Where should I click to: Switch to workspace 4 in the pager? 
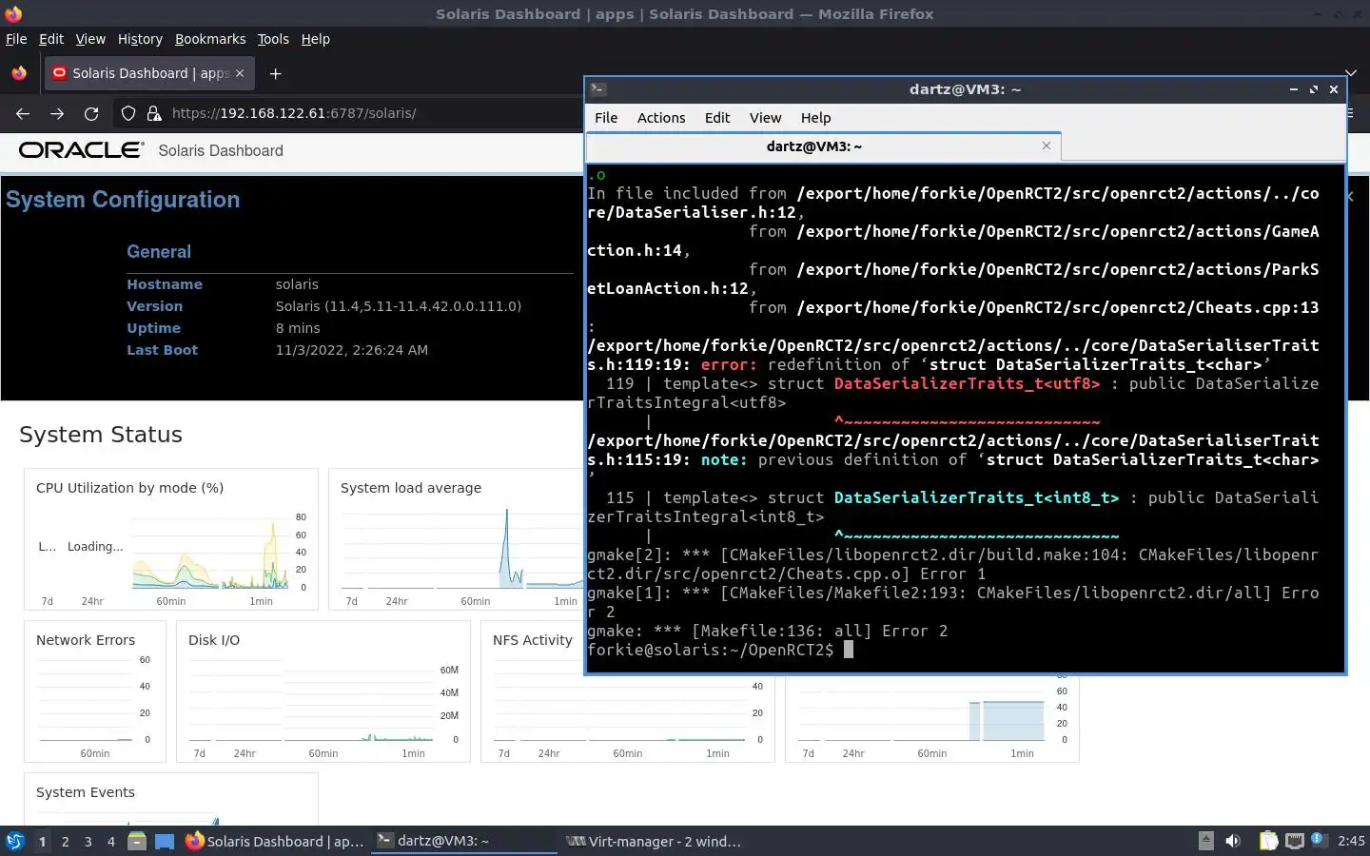[110, 841]
